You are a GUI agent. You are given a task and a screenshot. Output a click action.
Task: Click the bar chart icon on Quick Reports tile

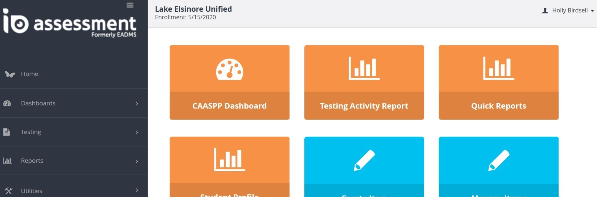(498, 68)
